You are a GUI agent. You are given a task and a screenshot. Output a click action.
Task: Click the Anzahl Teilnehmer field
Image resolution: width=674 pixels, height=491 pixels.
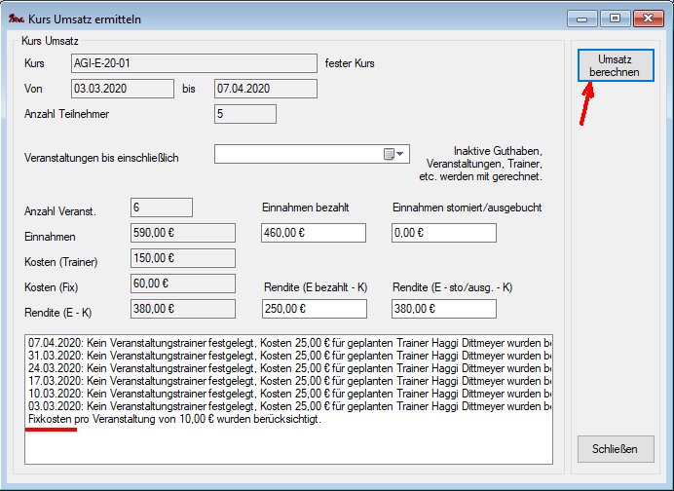pos(244,114)
